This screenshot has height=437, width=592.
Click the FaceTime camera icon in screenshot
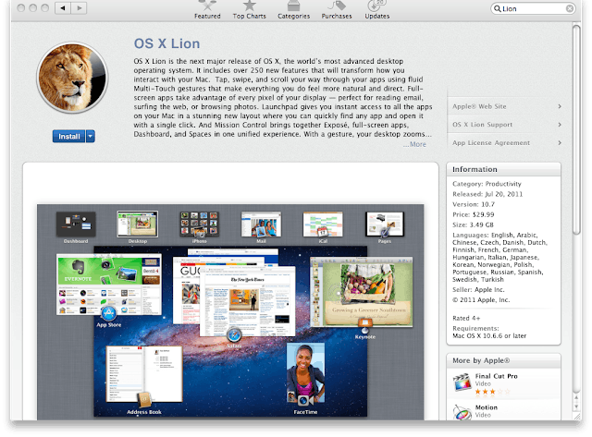304,400
